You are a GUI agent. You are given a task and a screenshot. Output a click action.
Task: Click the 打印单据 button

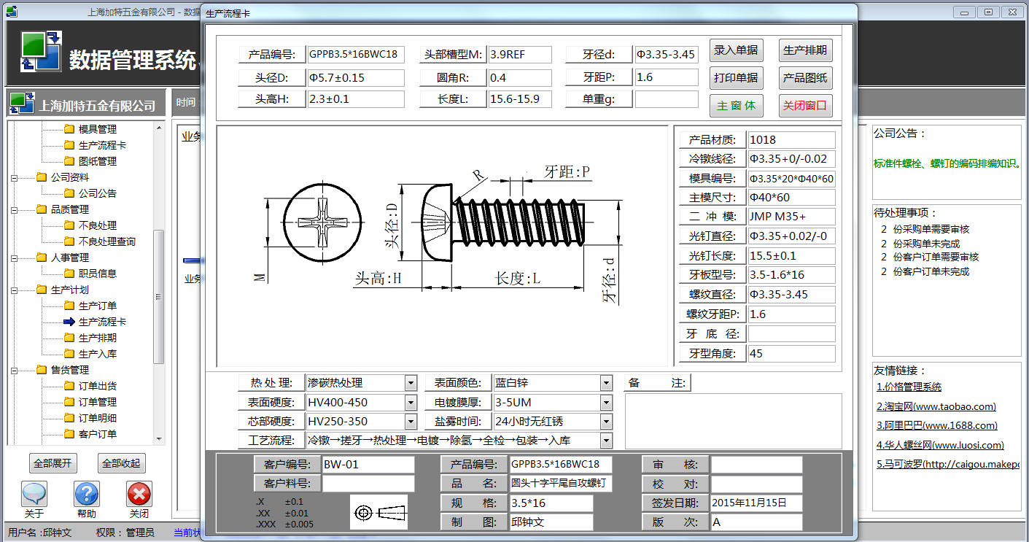pyautogui.click(x=736, y=78)
